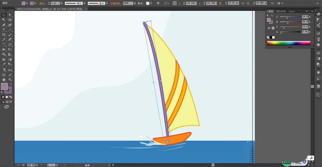322x167 pixels.
Task: Select the Artboard tool
Action: click(x=4, y=75)
